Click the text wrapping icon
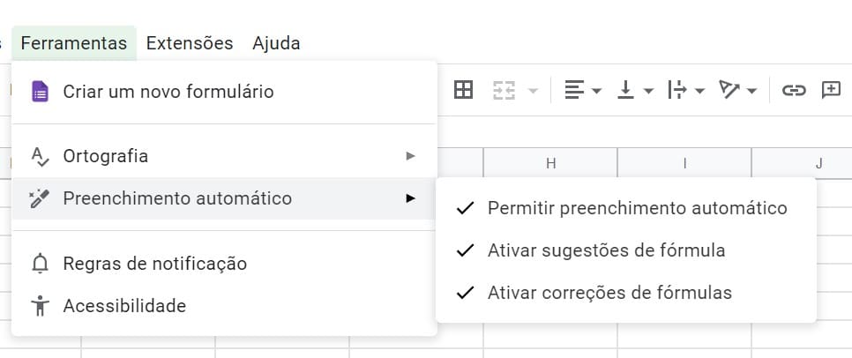Screen dimensions: 852x358 tap(677, 90)
